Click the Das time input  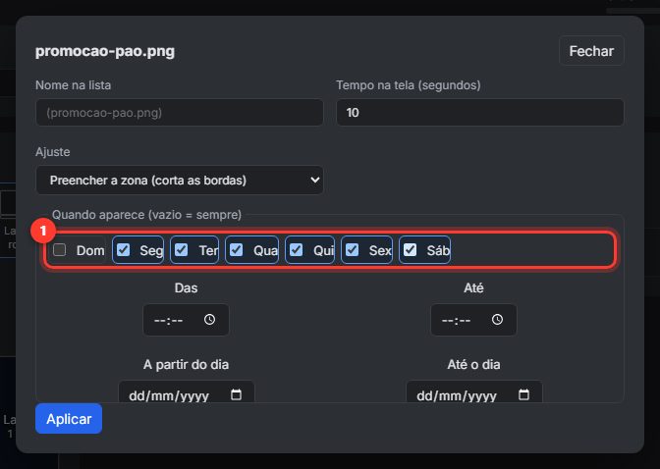click(186, 320)
